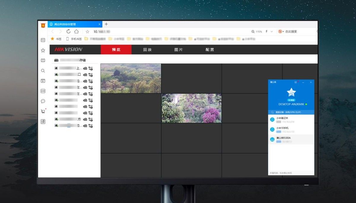Screen dimensions: 356x203
Task: Click the browser refresh icon
Action: tap(69, 32)
